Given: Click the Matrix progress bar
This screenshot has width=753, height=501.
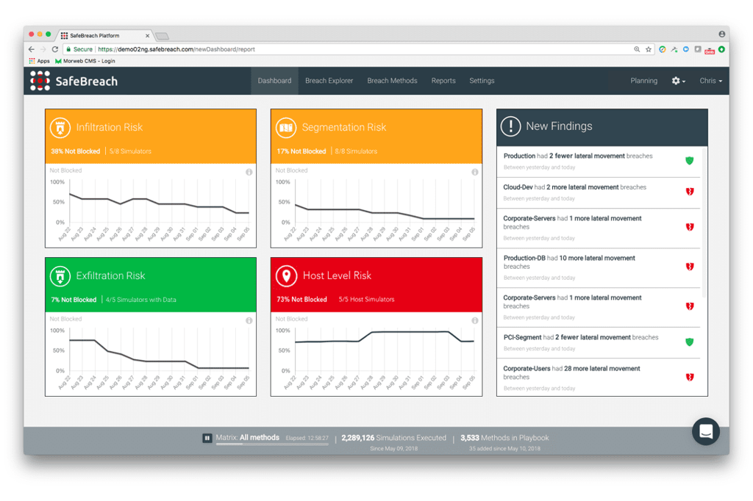Looking at the screenshot, I should (272, 444).
